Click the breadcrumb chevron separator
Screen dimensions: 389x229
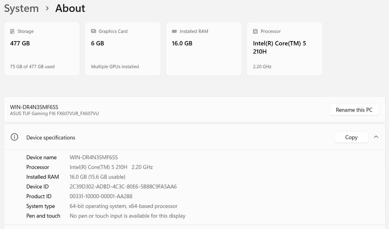(x=47, y=8)
